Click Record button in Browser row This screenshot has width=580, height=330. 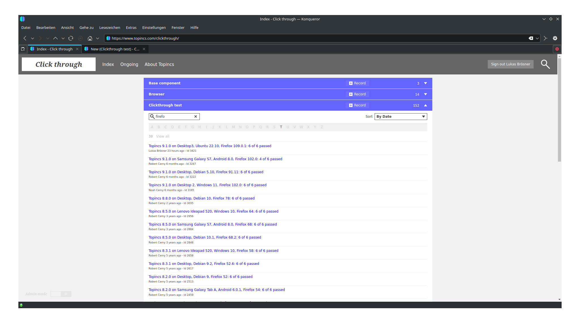click(x=357, y=94)
